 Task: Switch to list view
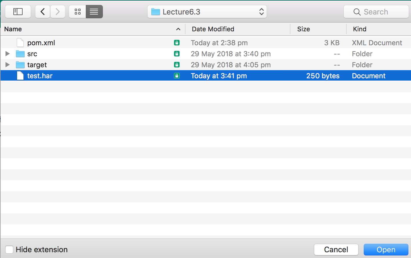(94, 12)
